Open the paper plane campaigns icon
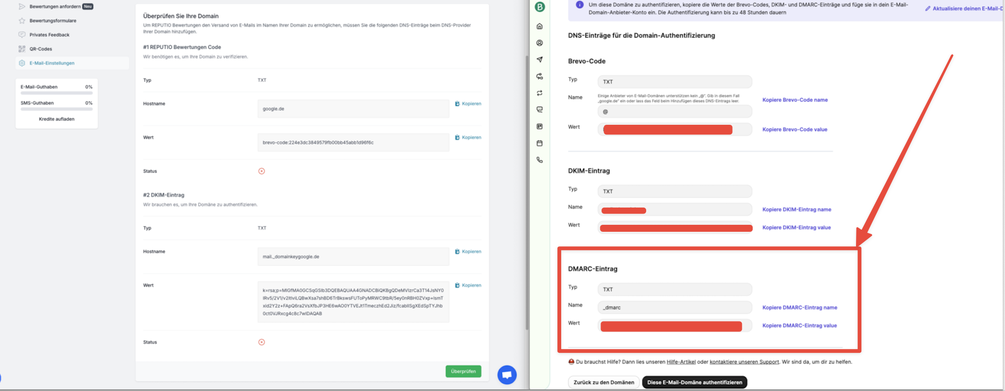 [540, 60]
